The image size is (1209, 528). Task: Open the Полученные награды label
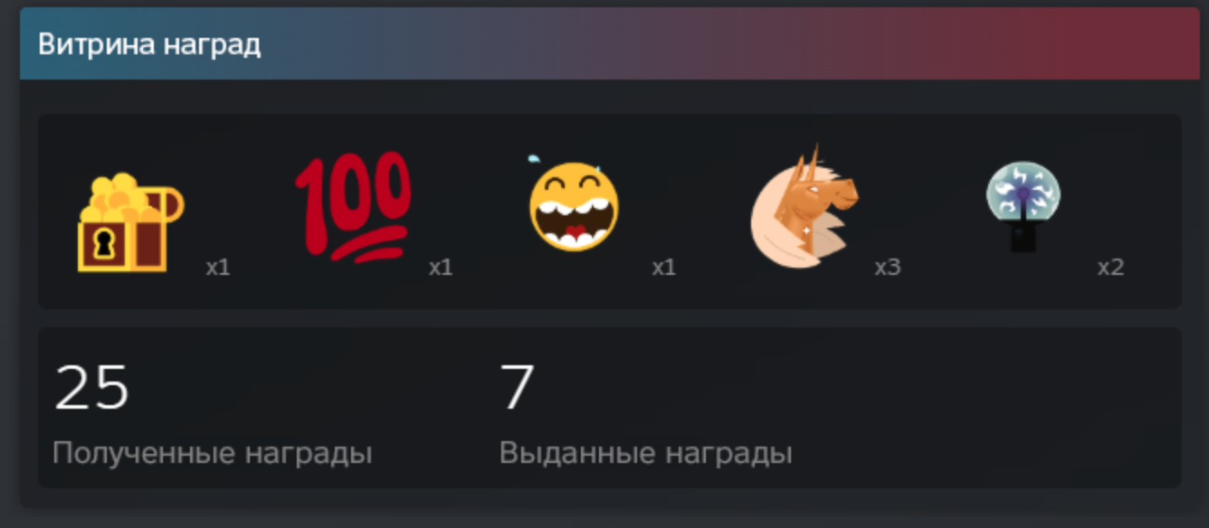coord(213,453)
